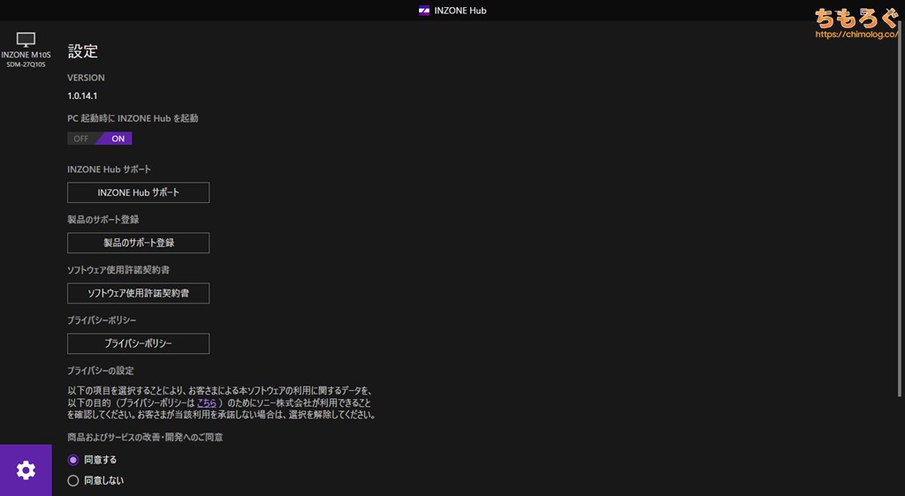Image resolution: width=905 pixels, height=496 pixels.
Task: Click the 設定 page heading
Action: click(82, 51)
